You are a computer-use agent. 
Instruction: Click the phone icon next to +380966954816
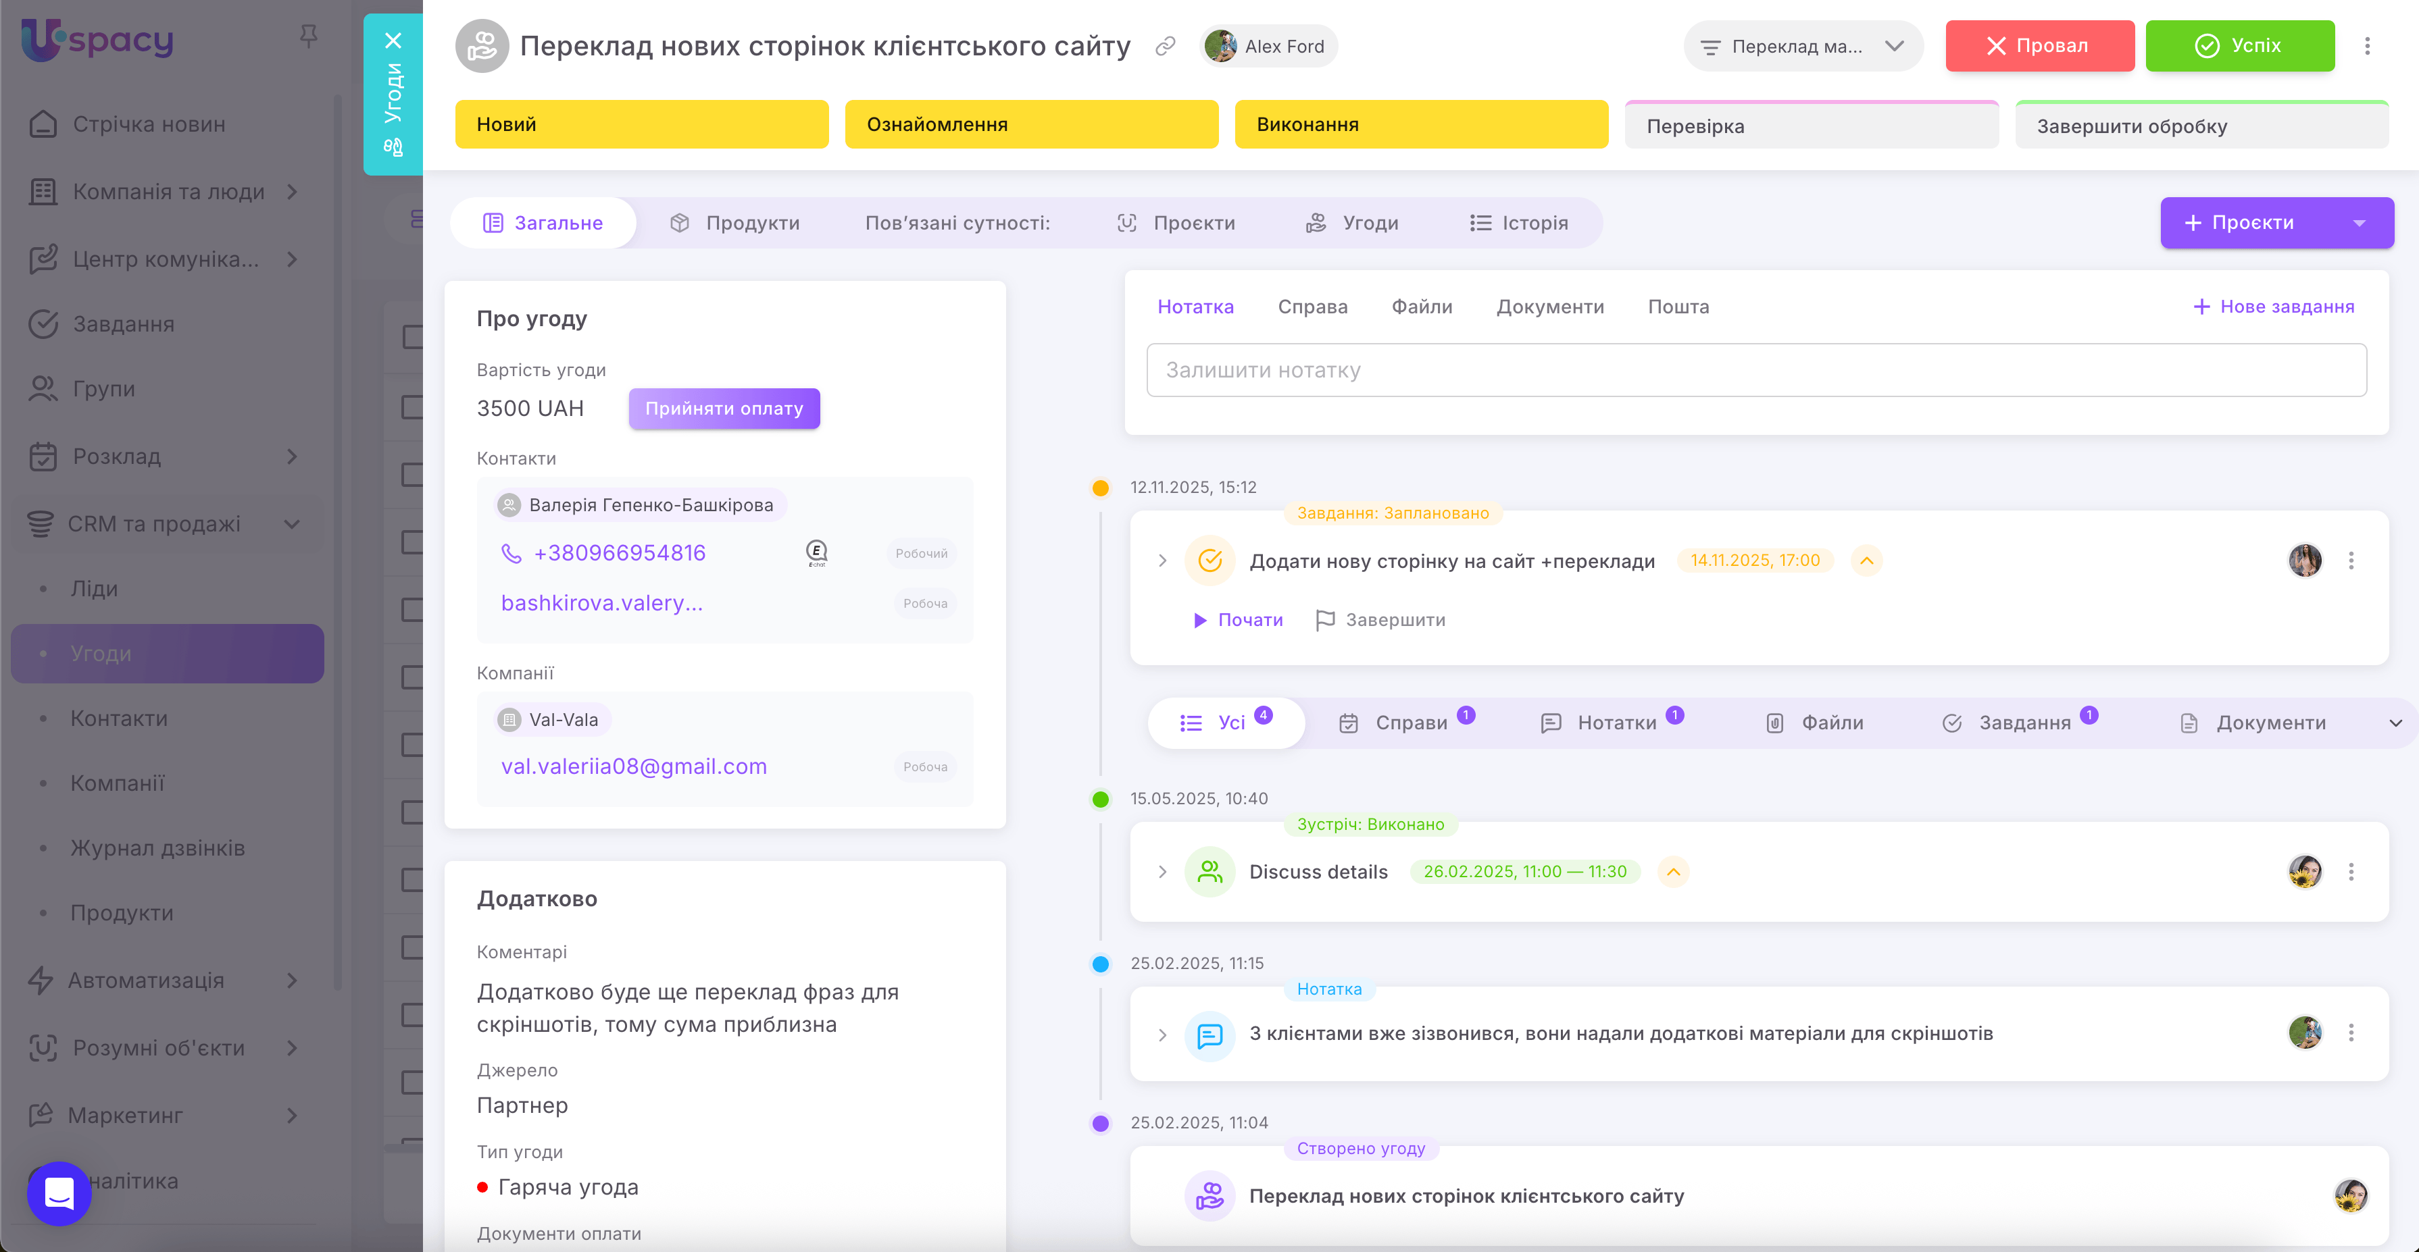coord(511,554)
